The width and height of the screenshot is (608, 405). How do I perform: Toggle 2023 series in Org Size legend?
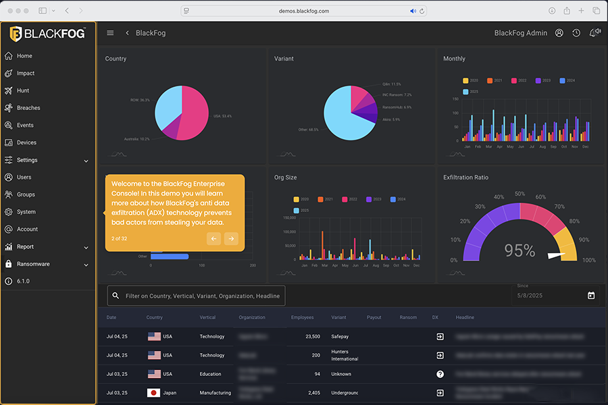coord(374,199)
